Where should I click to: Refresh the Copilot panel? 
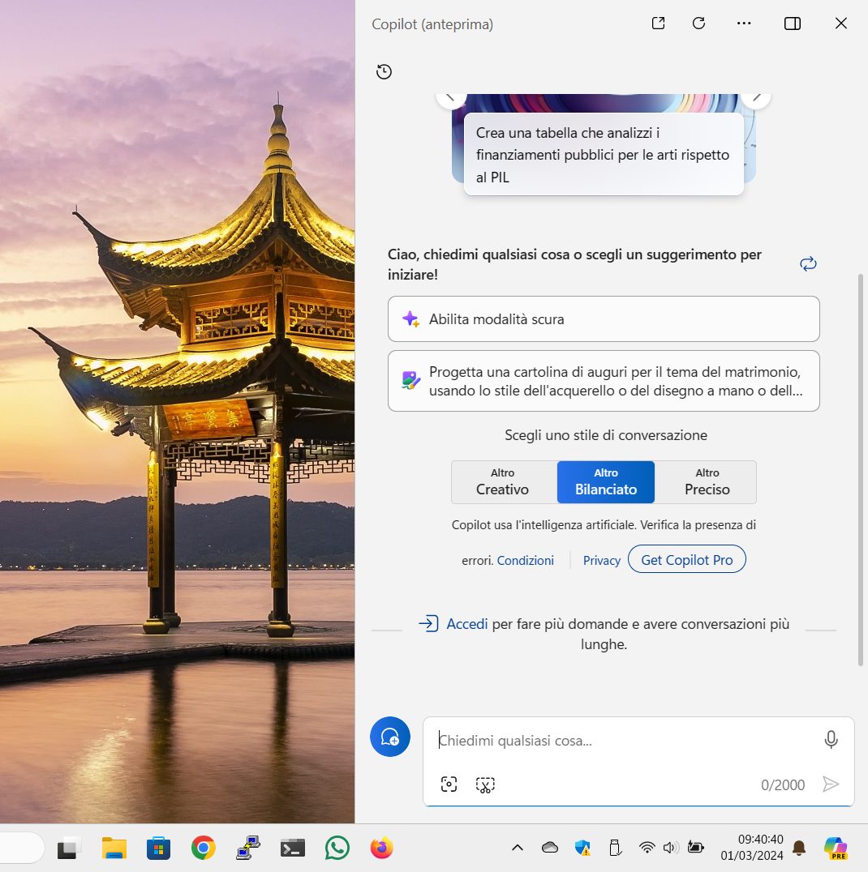point(698,24)
